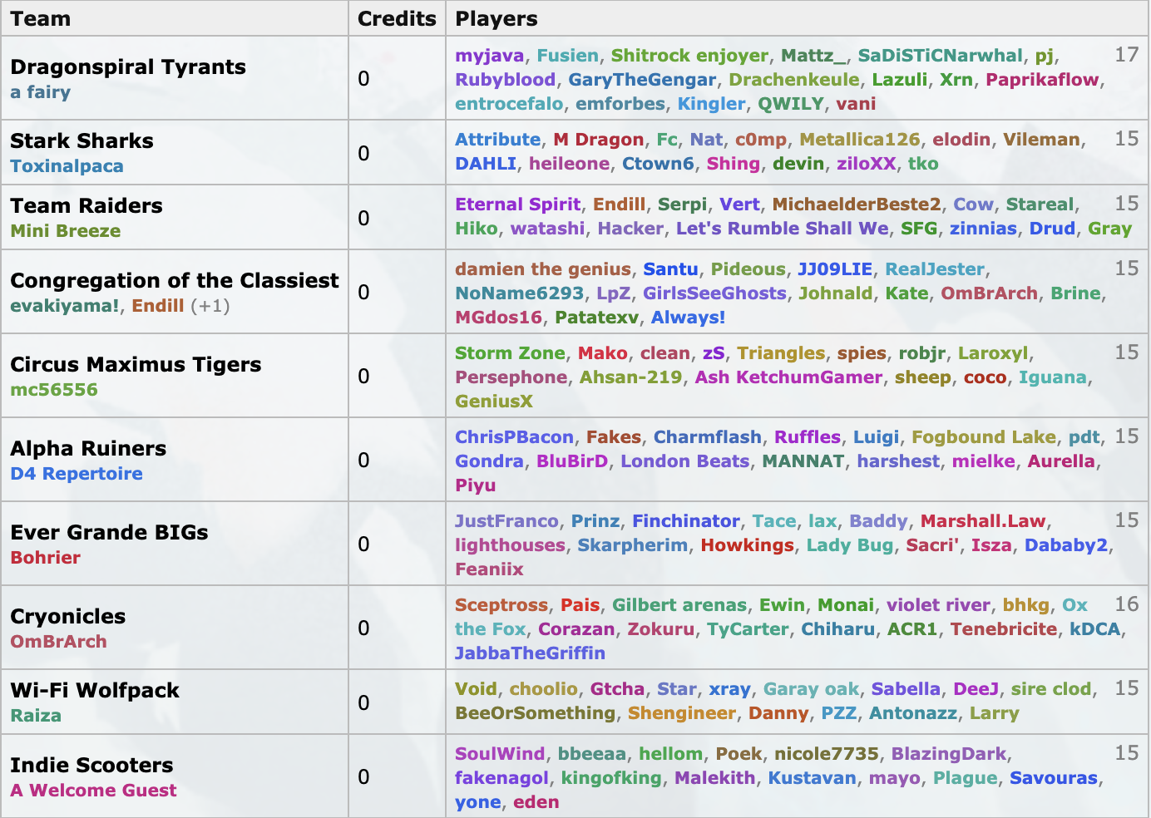
Task: Click the Players column header
Action: coord(496,18)
